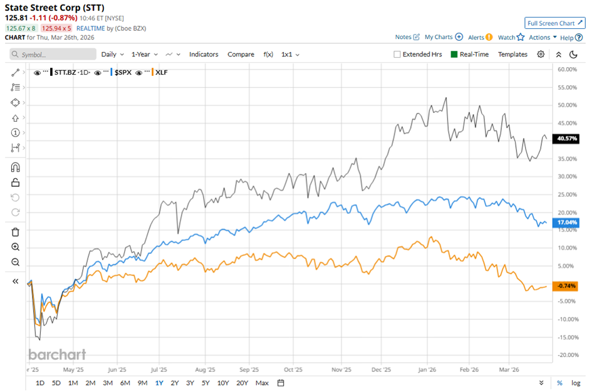Zoom out of the chart
This screenshot has width=589, height=392.
pos(16,262)
